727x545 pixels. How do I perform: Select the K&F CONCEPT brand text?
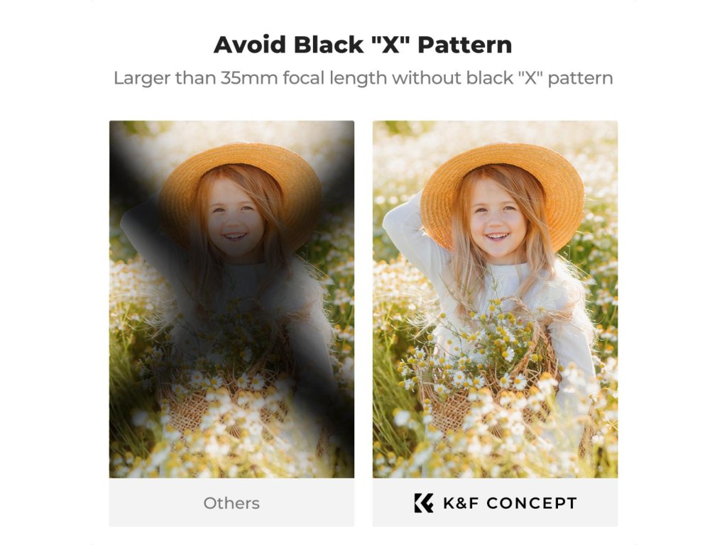click(x=510, y=503)
